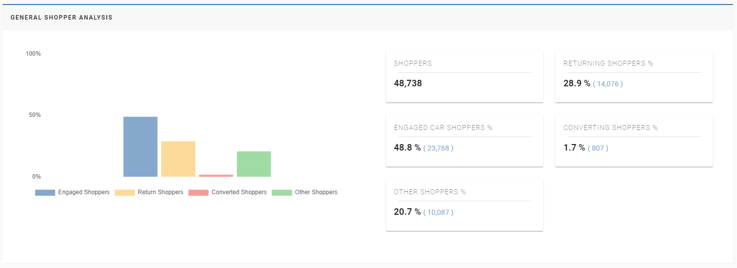This screenshot has width=737, height=268.
Task: Click the General Shopper Analysis header
Action: coord(61,18)
